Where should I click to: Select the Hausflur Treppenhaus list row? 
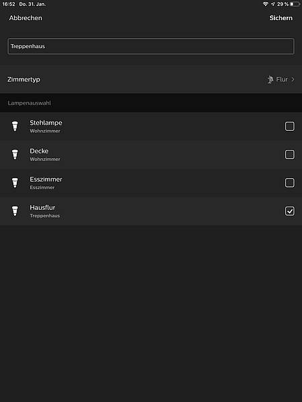click(151, 211)
